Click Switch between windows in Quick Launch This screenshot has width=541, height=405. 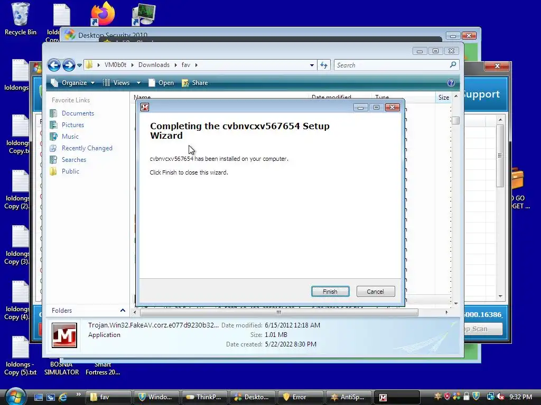51,397
